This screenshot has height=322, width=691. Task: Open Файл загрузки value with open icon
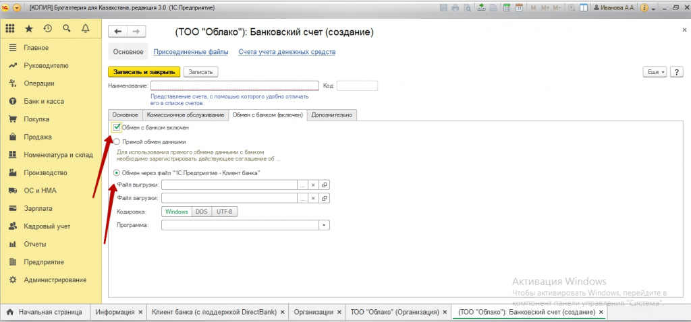click(325, 199)
